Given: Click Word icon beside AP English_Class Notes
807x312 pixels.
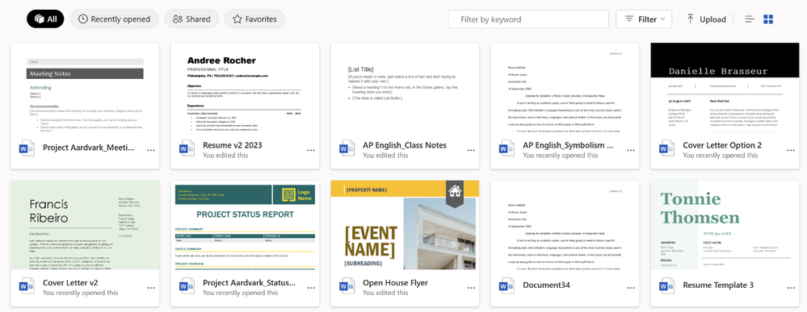Looking at the screenshot, I should (347, 148).
